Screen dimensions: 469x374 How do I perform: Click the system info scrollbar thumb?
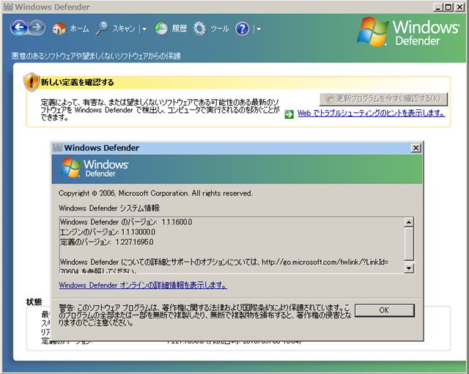[409, 243]
